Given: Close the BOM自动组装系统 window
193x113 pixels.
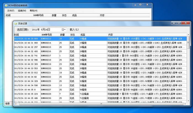Looking at the screenshot, I should point(147,5).
